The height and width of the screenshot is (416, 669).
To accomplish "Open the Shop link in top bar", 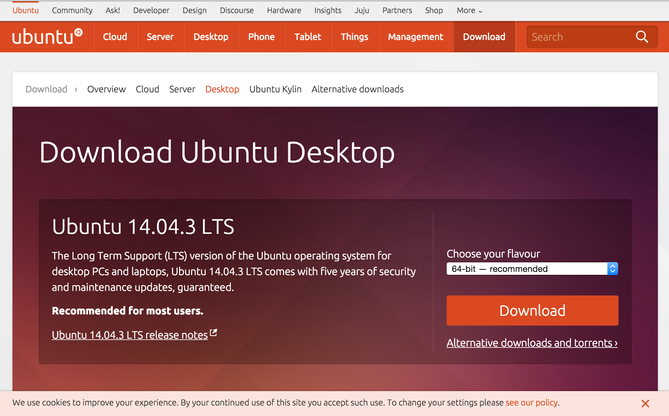I will (434, 10).
